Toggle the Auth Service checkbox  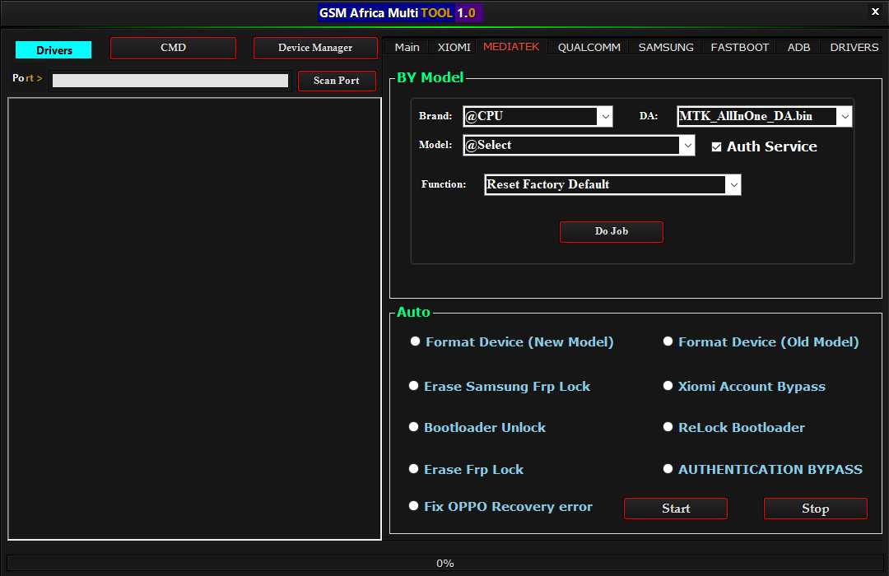(x=716, y=146)
